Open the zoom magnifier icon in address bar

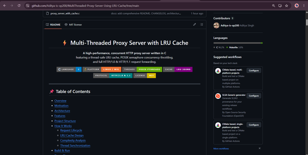[274, 5]
